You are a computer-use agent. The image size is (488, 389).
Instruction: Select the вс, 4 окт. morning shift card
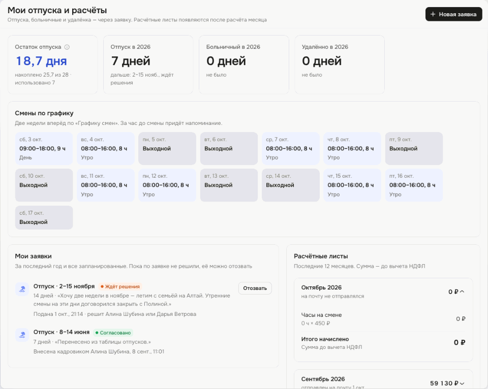[x=106, y=149]
